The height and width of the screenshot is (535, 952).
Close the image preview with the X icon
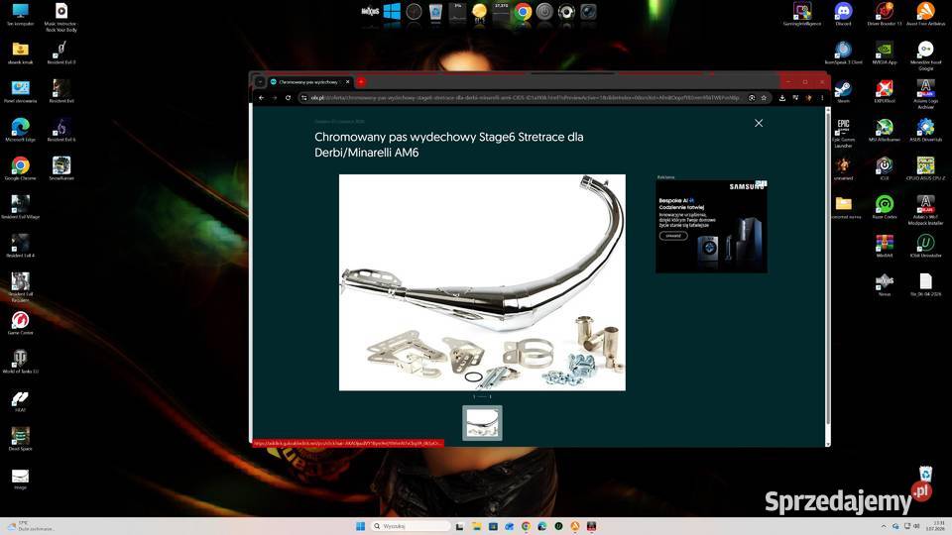(759, 123)
